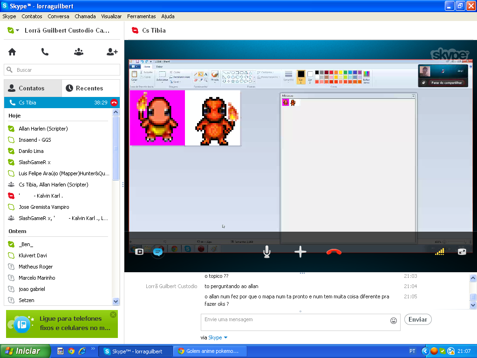Click the PT language indicator in taskbar
Screen dimensions: 477x358
pos(412,351)
